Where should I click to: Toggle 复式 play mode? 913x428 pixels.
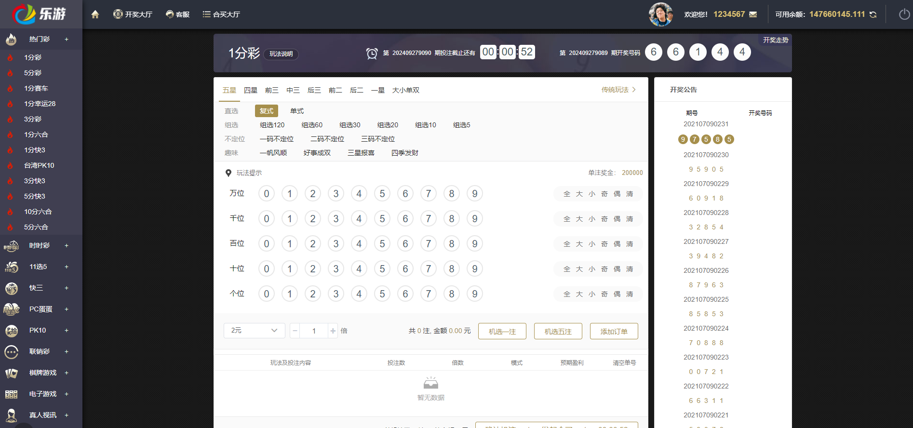(266, 111)
